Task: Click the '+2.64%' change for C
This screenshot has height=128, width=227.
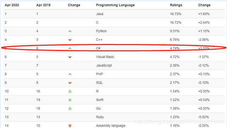Action: coord(204,23)
